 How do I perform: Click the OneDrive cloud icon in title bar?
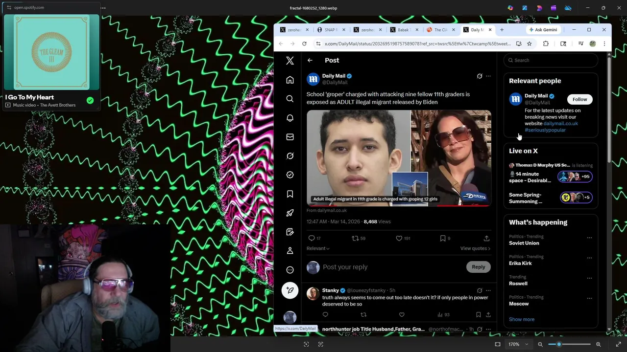point(568,8)
